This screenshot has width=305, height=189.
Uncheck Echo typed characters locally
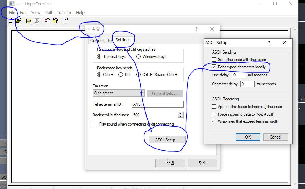click(214, 67)
